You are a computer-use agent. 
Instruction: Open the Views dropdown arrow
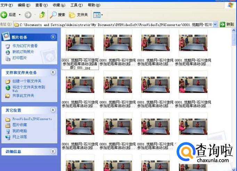pyautogui.click(x=102, y=15)
